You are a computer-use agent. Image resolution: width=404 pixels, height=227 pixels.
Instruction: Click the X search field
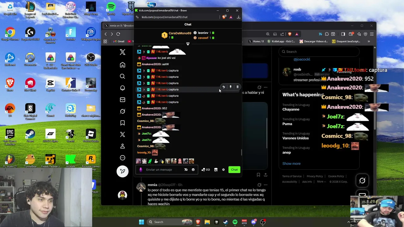pyautogui.click(x=319, y=52)
